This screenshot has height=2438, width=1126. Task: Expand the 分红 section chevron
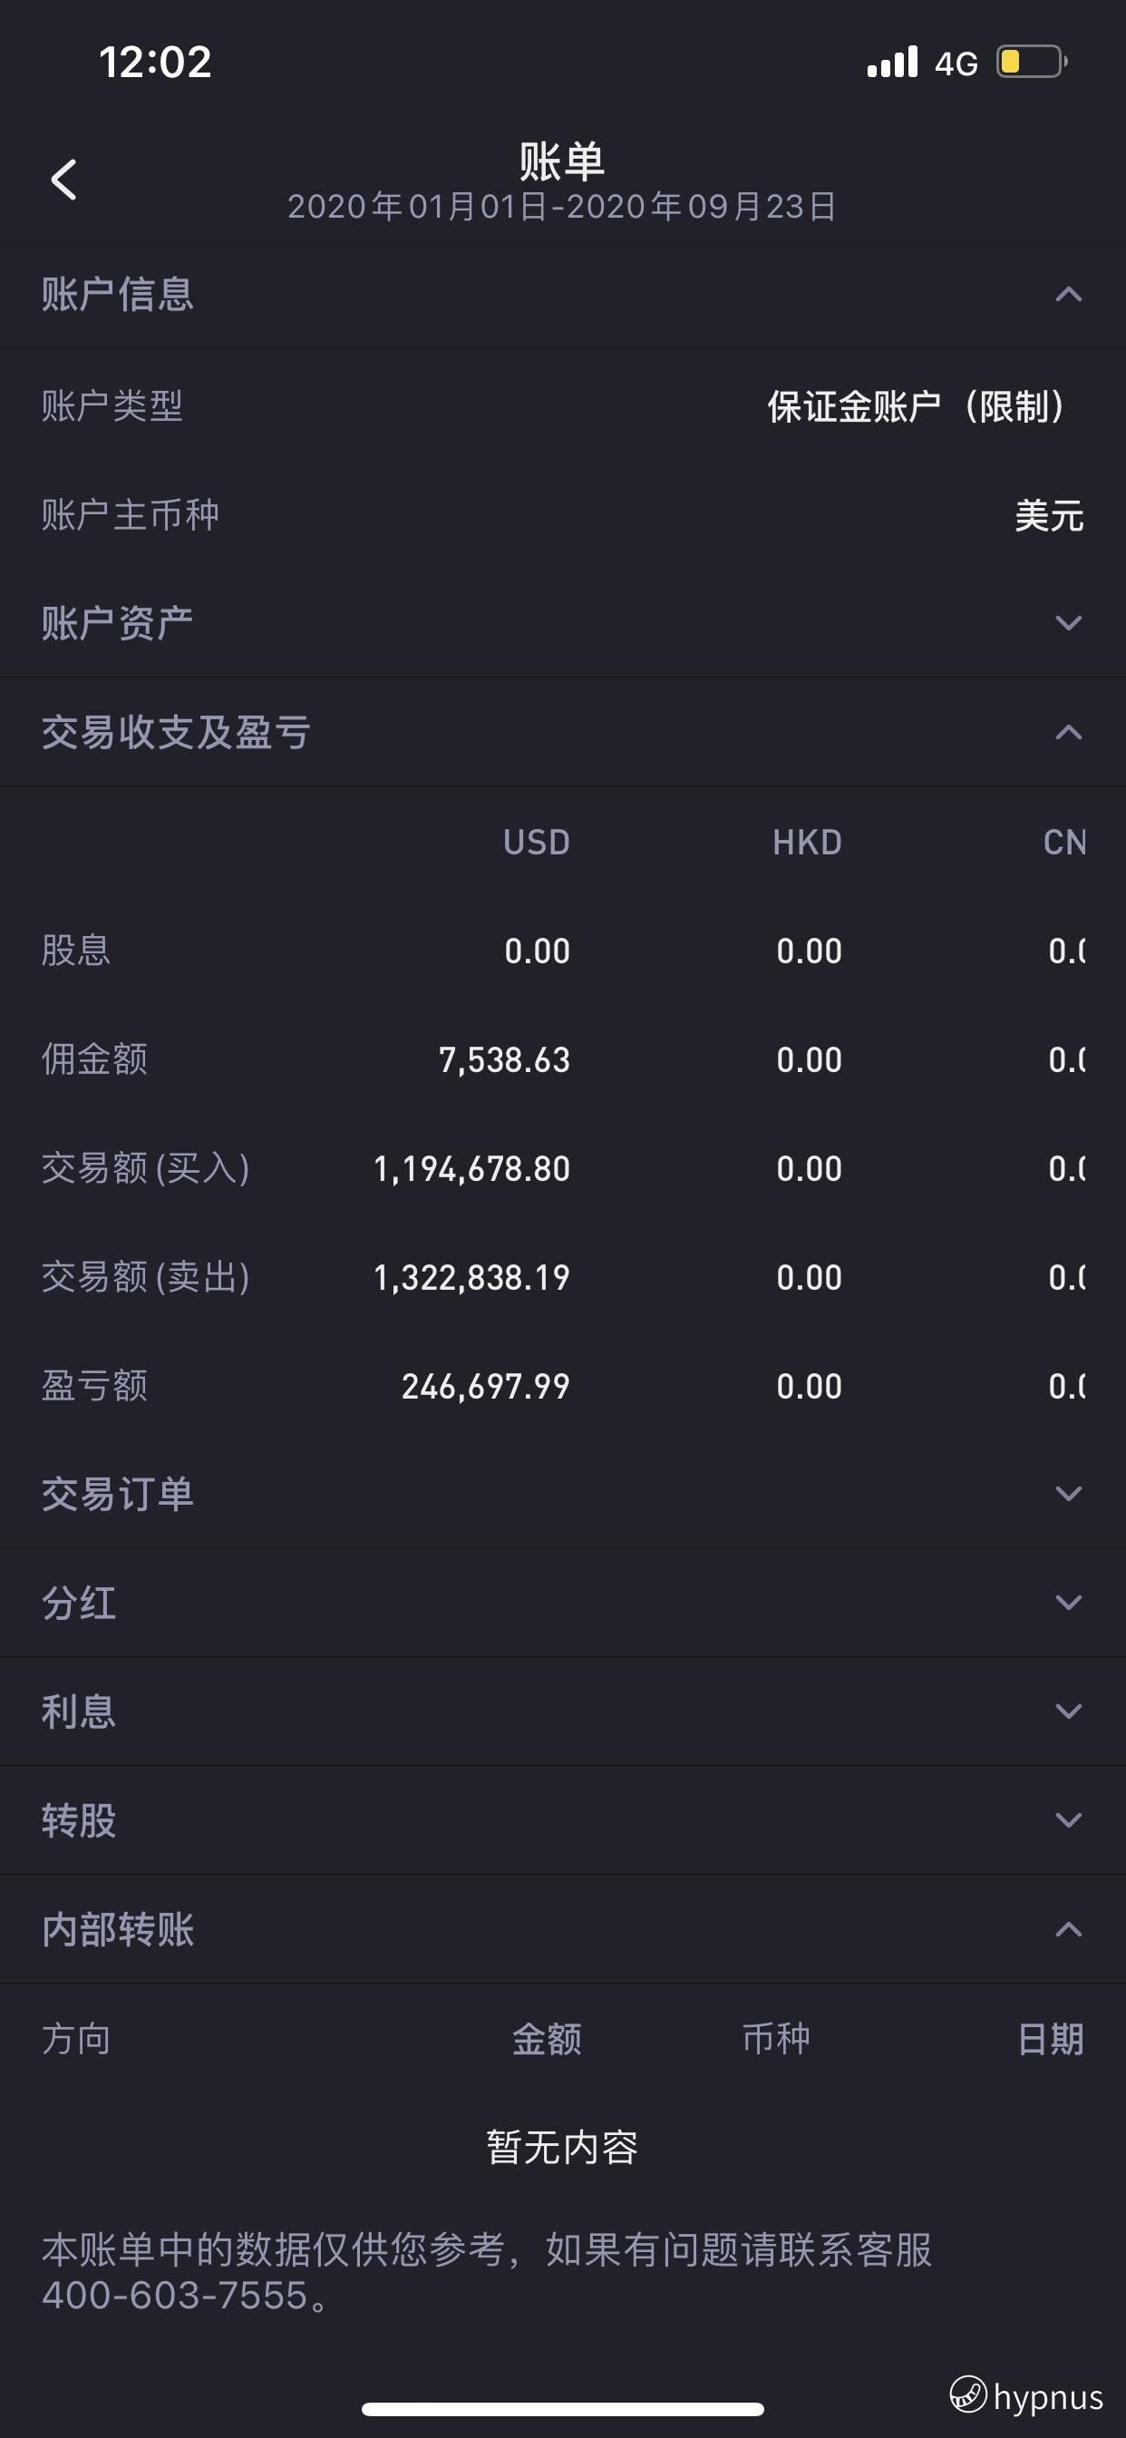pos(1068,1603)
